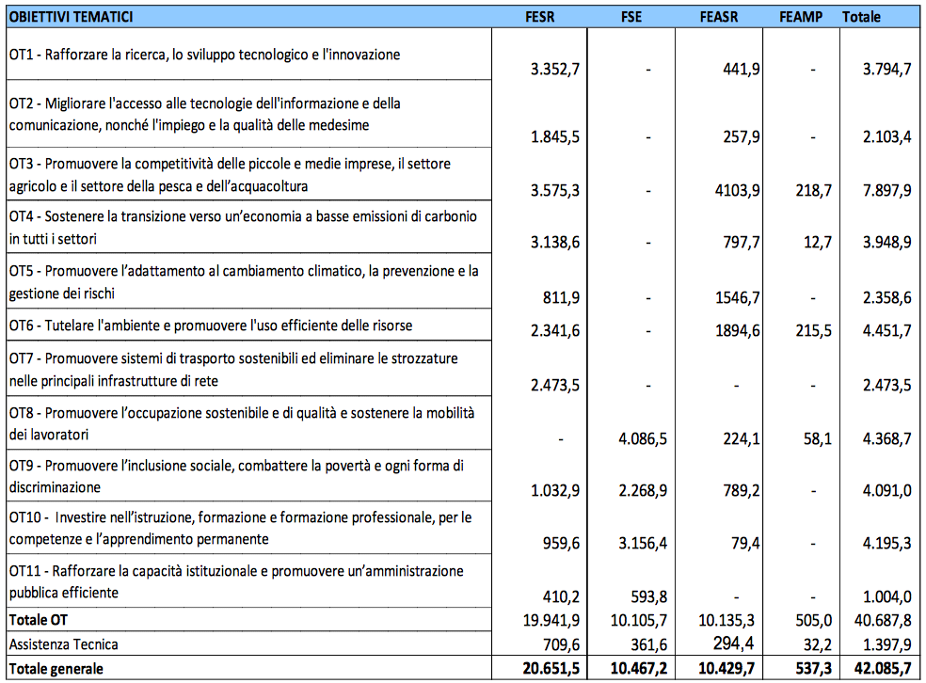Select the FESR column header

point(540,17)
